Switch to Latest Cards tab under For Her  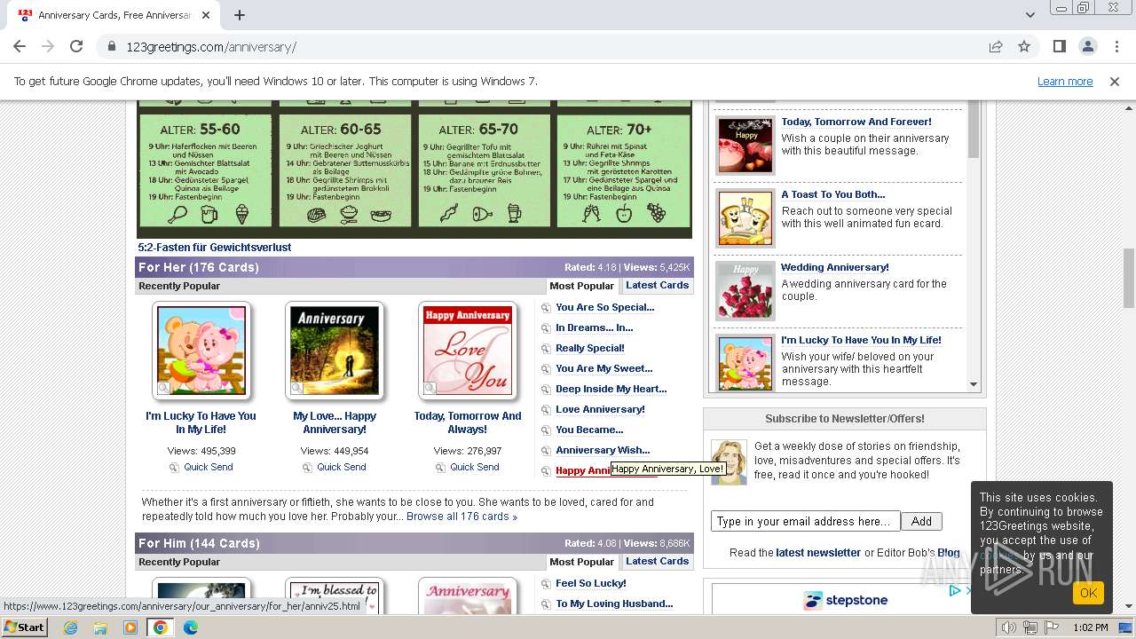pos(657,286)
